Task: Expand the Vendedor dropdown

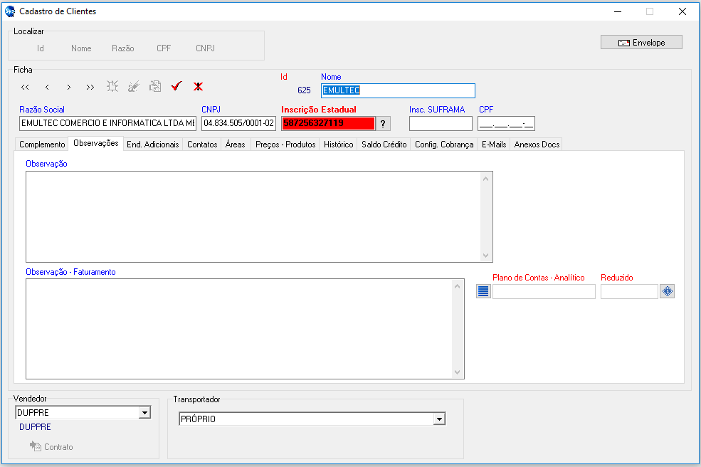Action: [144, 412]
